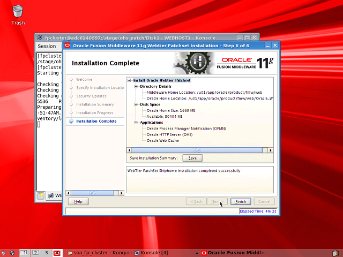Viewport: 343px width, 257px height.
Task: Click the KDE start menu icon in taskbar
Action: click(3, 253)
